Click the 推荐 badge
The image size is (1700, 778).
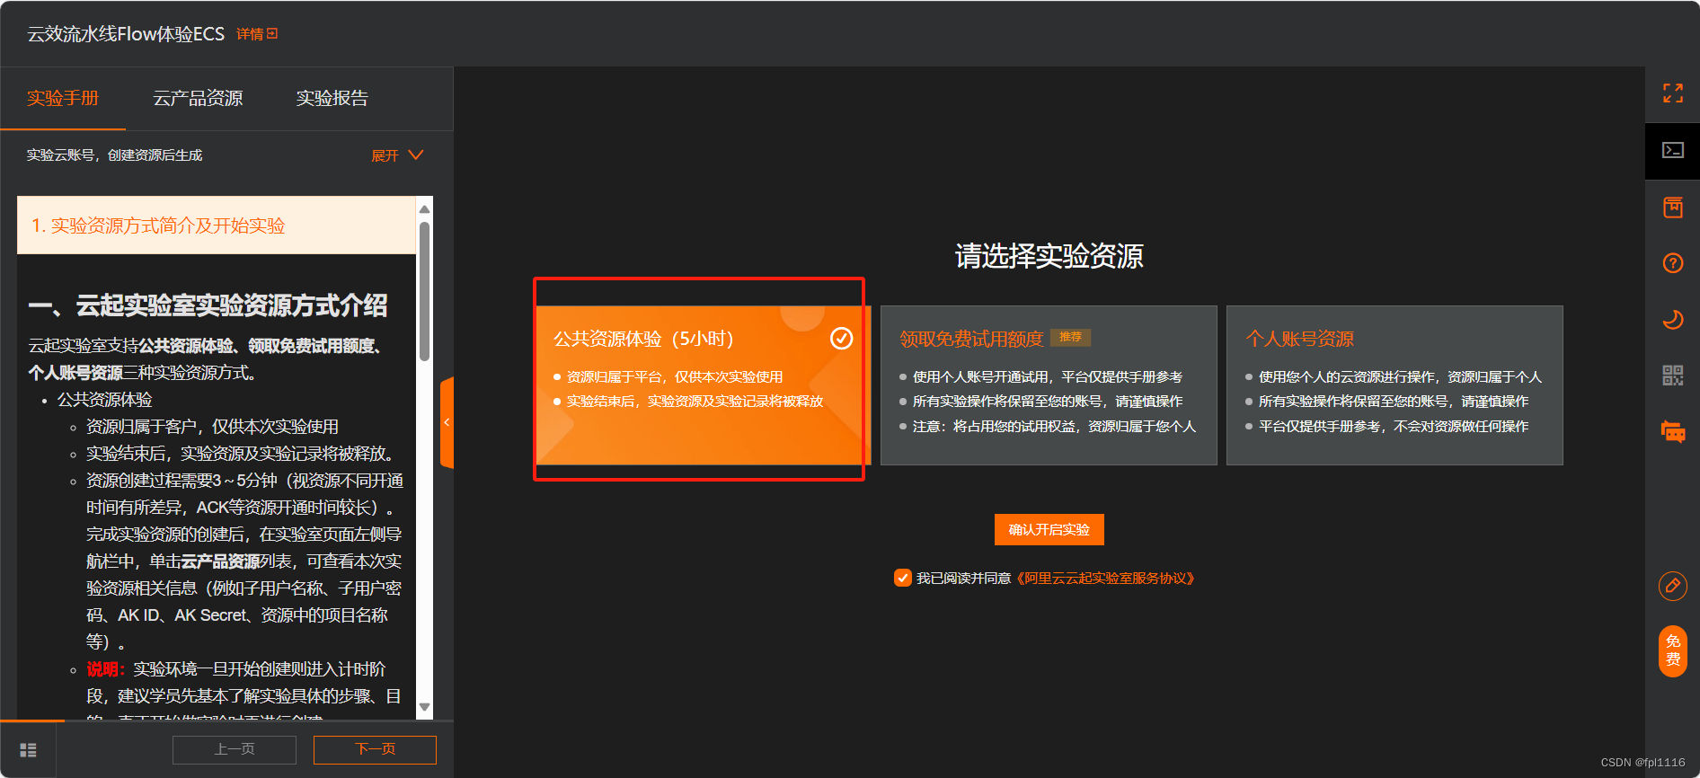[x=1070, y=338]
